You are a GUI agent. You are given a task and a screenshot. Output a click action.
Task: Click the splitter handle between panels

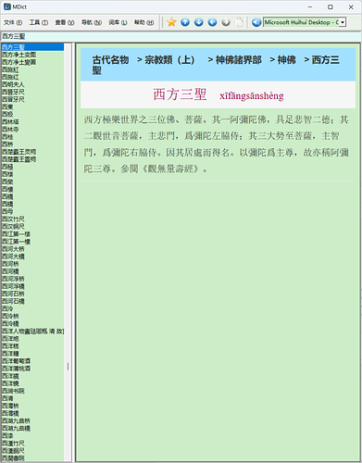tap(68, 367)
